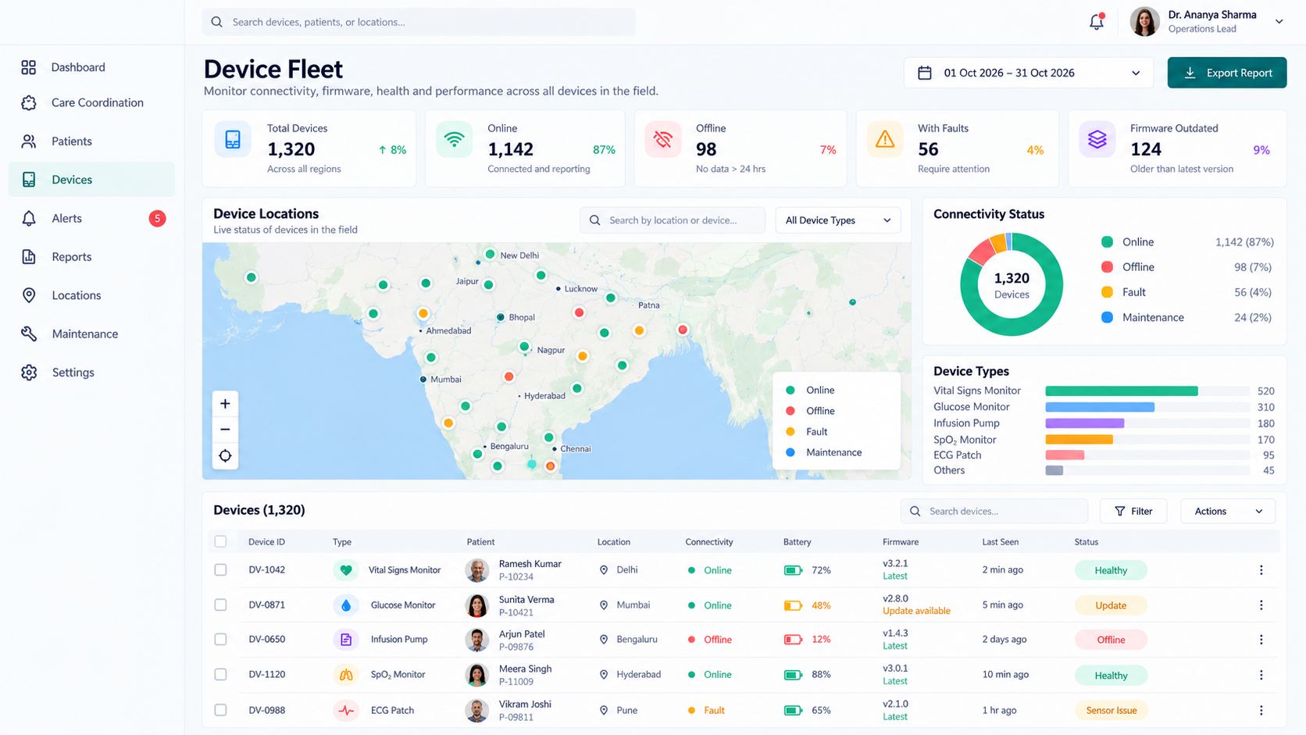Check the DV-0871 row checkbox
The image size is (1306, 735).
point(220,605)
